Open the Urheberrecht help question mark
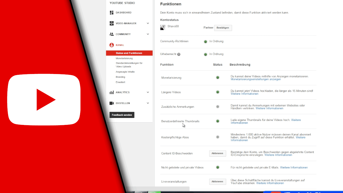343x193 pixels. point(179,54)
